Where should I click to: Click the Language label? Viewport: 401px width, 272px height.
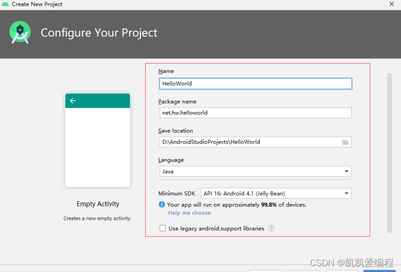(171, 160)
